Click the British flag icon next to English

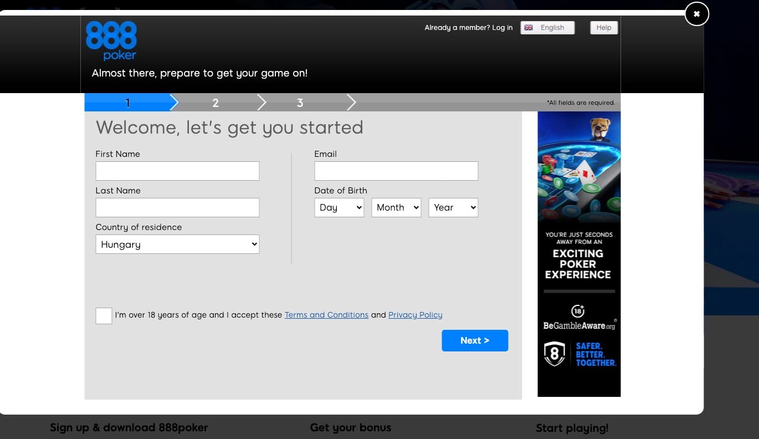tap(529, 27)
